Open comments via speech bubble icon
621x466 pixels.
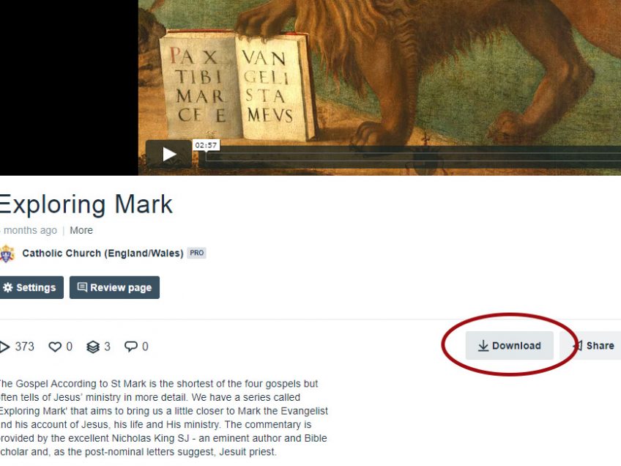(130, 347)
